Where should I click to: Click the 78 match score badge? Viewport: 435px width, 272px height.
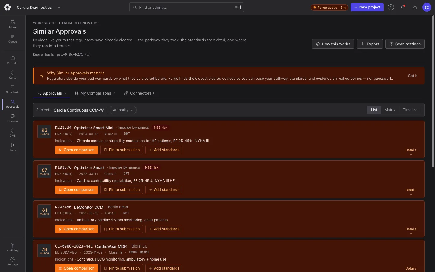(x=44, y=251)
